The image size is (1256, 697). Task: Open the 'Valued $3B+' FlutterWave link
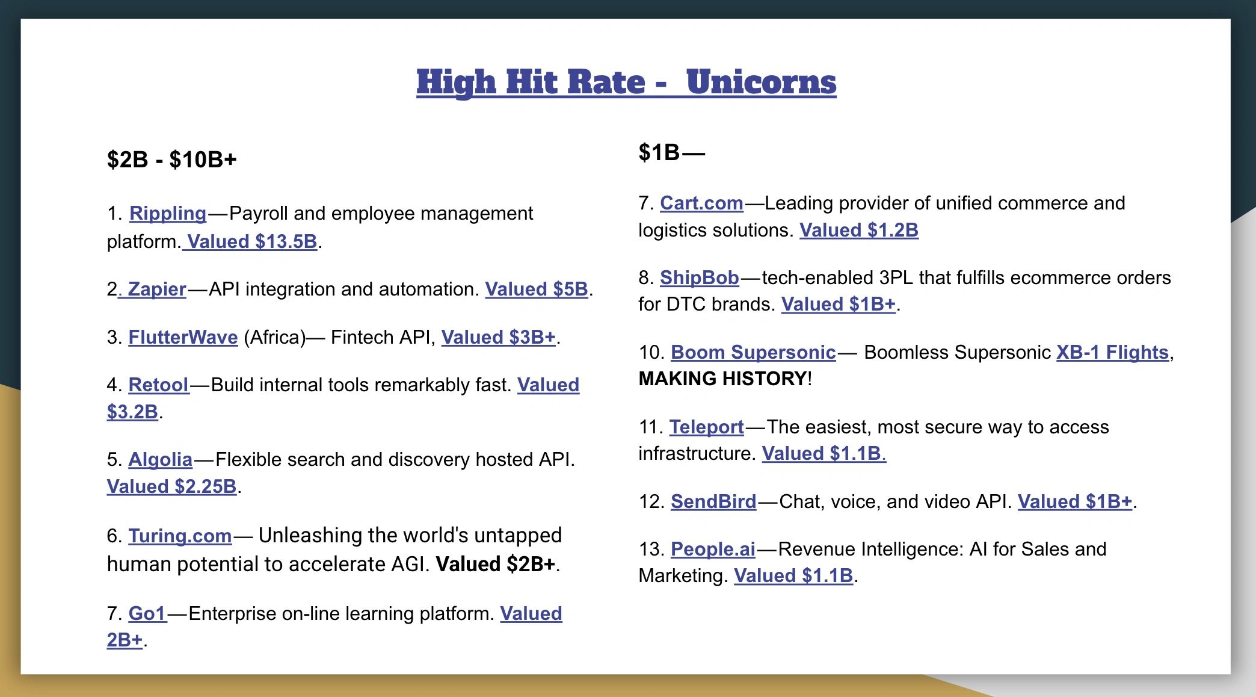pos(499,338)
